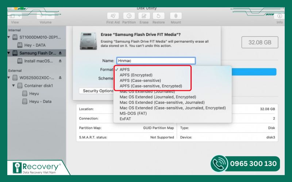
Task: Click the Name field containing Hnmac
Action: coord(156,61)
